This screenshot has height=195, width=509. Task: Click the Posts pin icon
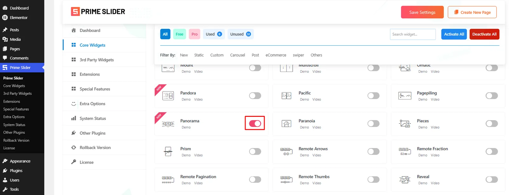[5, 30]
